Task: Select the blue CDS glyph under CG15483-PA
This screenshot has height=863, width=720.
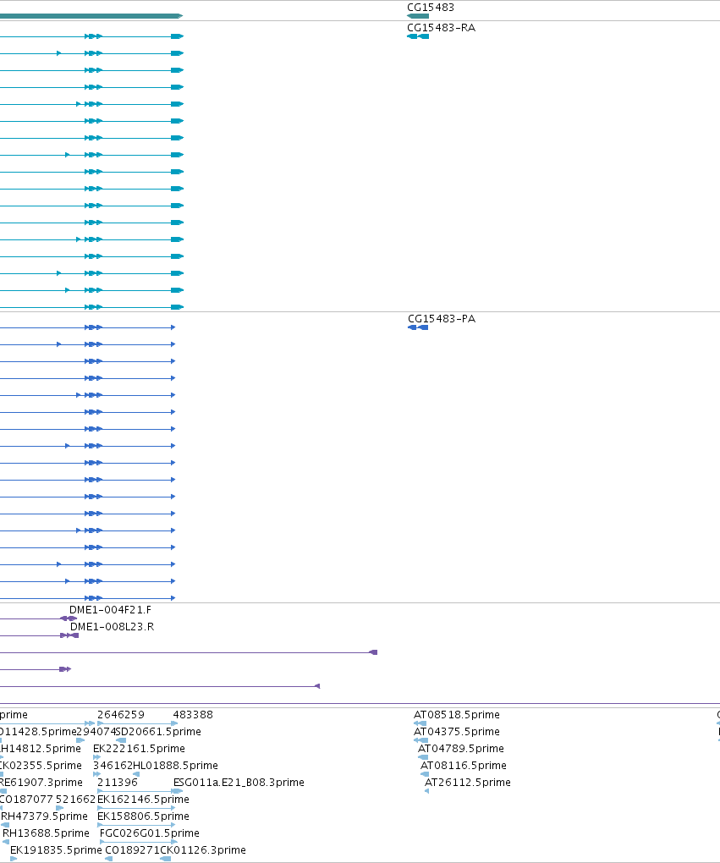Action: click(x=418, y=327)
